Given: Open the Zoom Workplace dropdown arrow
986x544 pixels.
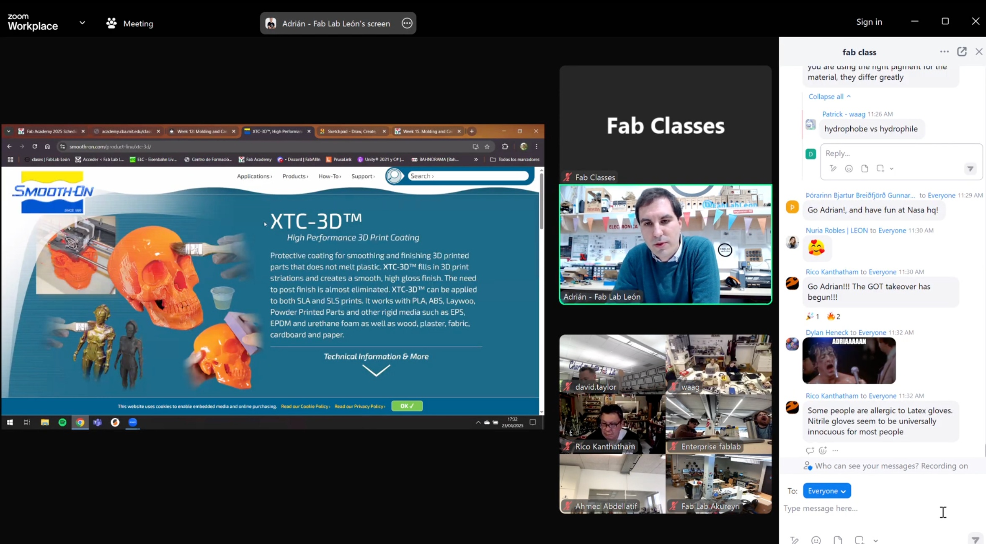Looking at the screenshot, I should pyautogui.click(x=82, y=23).
